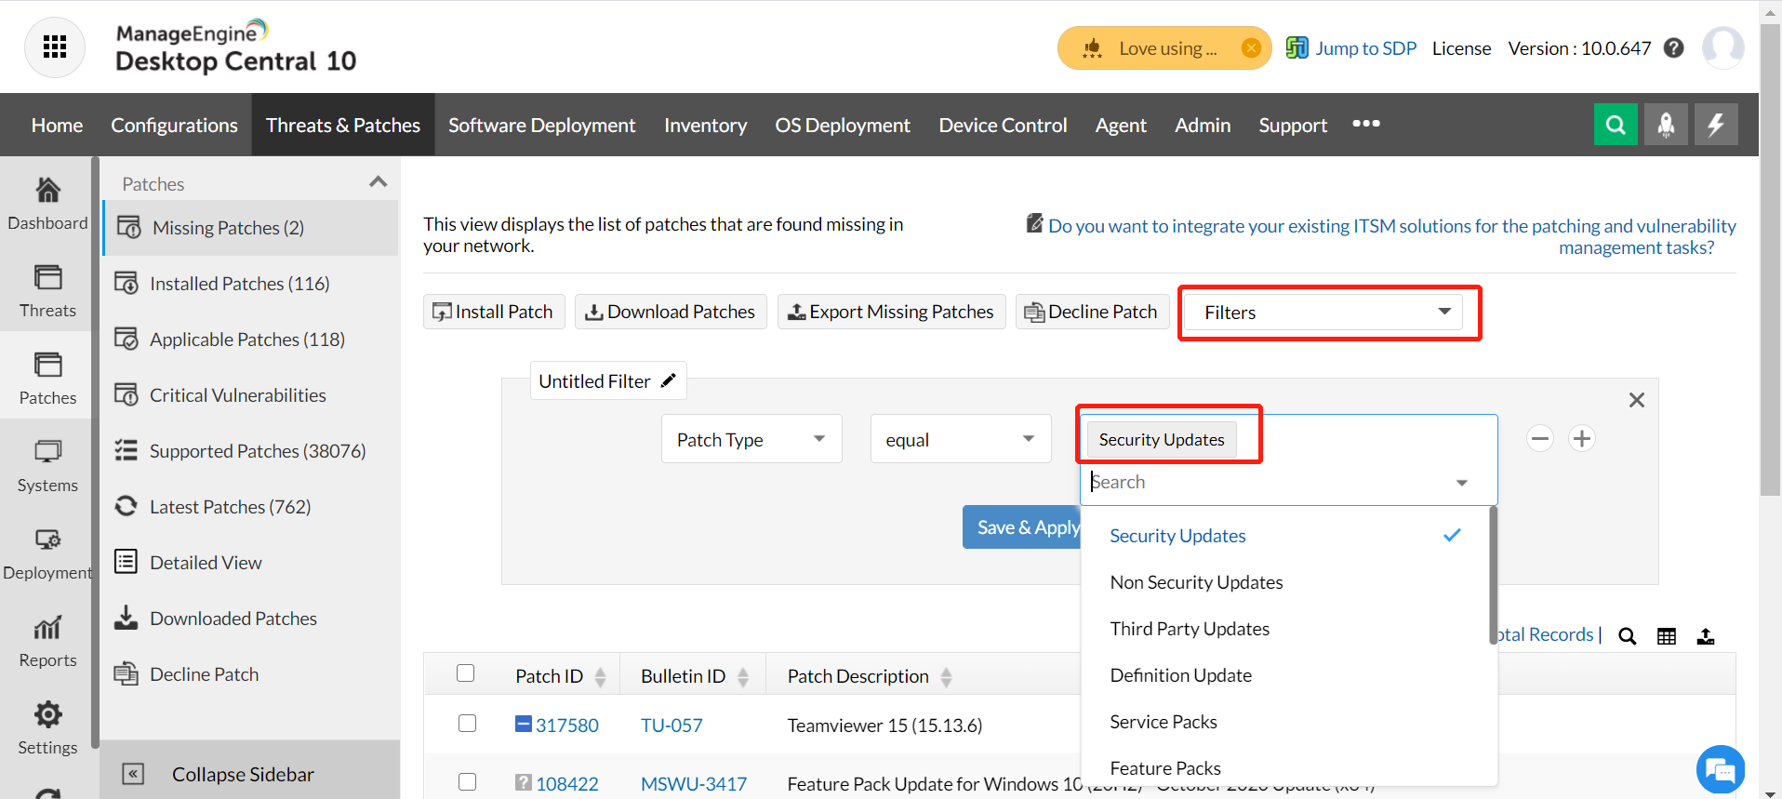Tick checkbox for patch 108422
1782x799 pixels.
click(x=467, y=782)
